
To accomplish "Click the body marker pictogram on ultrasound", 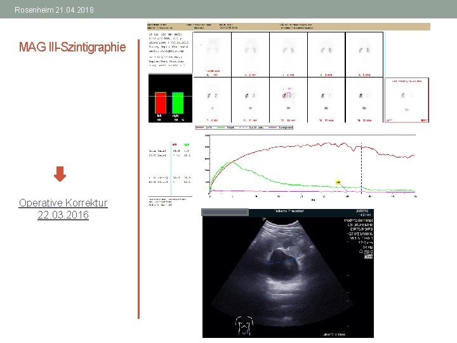I will click(244, 325).
